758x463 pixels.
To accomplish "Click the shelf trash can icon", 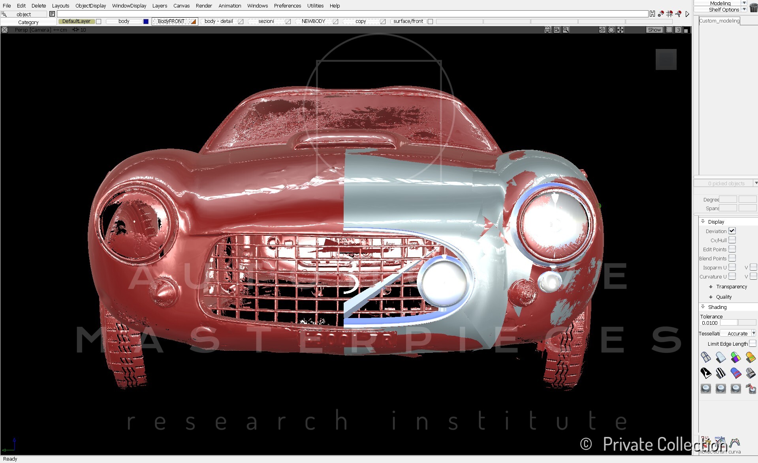I will 753,8.
